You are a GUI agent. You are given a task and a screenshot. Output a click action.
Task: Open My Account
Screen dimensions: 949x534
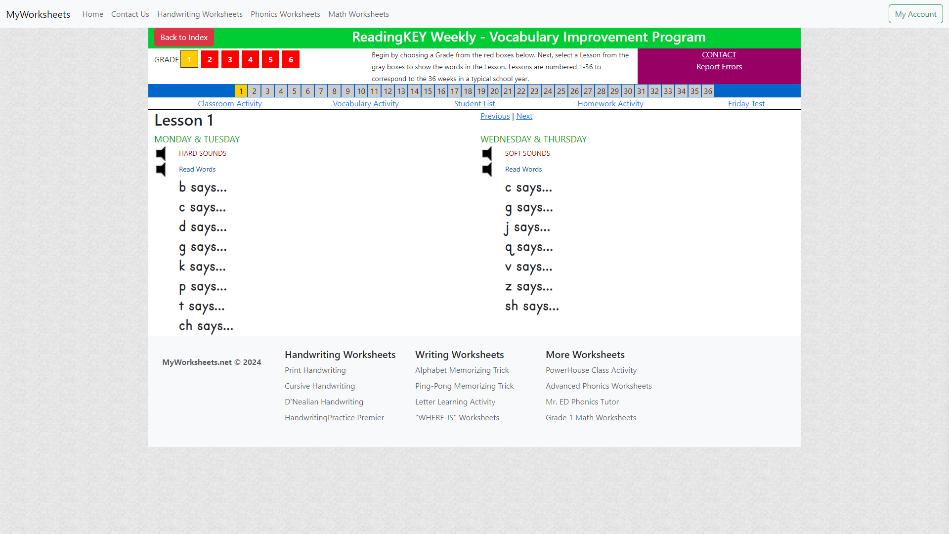pyautogui.click(x=915, y=14)
